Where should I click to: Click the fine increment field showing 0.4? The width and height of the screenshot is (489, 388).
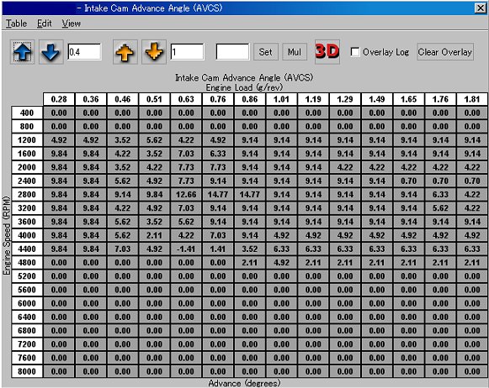point(84,52)
